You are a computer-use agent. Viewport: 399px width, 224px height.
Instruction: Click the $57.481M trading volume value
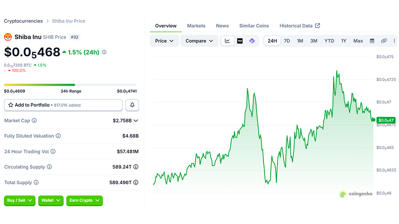coord(128,151)
